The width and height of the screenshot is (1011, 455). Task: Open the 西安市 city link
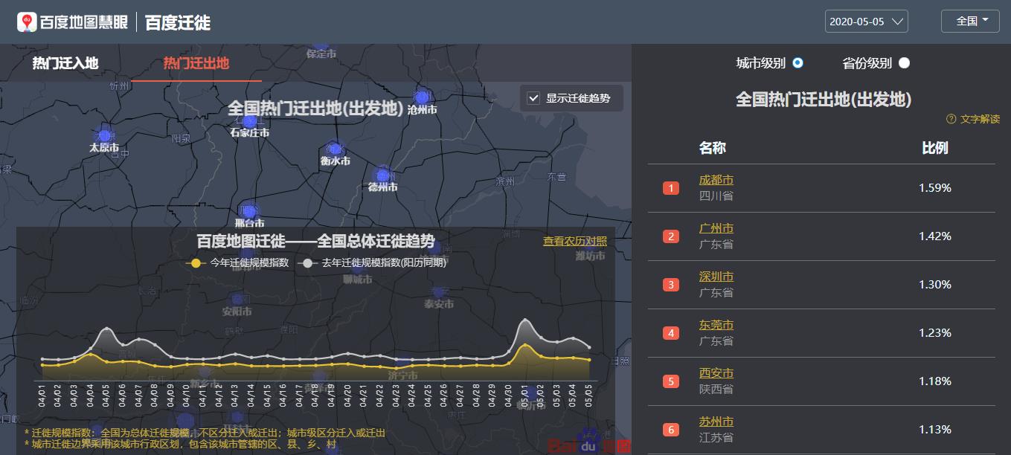point(716,373)
